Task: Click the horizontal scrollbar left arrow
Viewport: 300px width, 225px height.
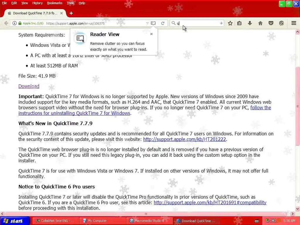Action: tap(2, 214)
